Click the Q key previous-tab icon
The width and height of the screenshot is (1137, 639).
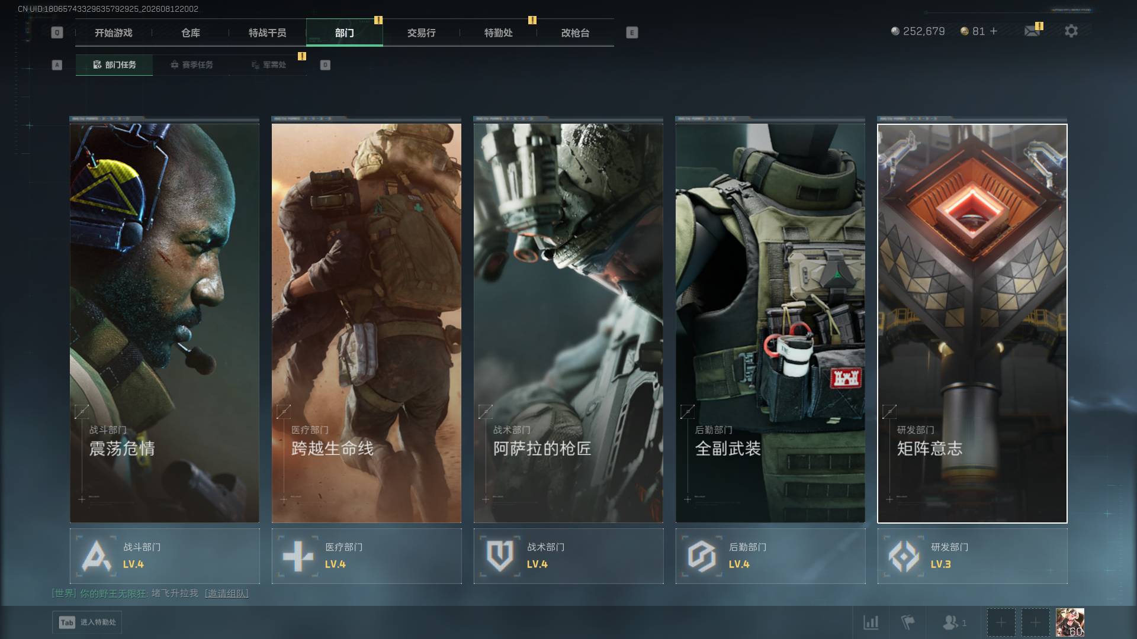click(57, 33)
